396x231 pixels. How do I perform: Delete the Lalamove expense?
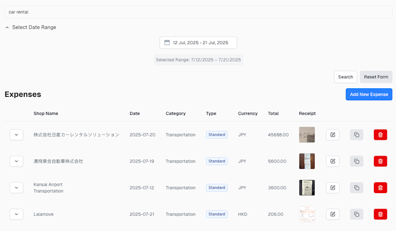(380, 214)
